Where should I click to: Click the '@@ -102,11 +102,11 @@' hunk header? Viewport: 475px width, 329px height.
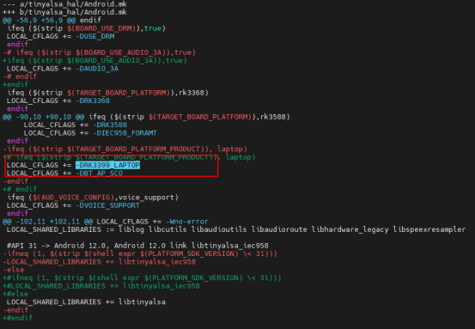pos(106,222)
